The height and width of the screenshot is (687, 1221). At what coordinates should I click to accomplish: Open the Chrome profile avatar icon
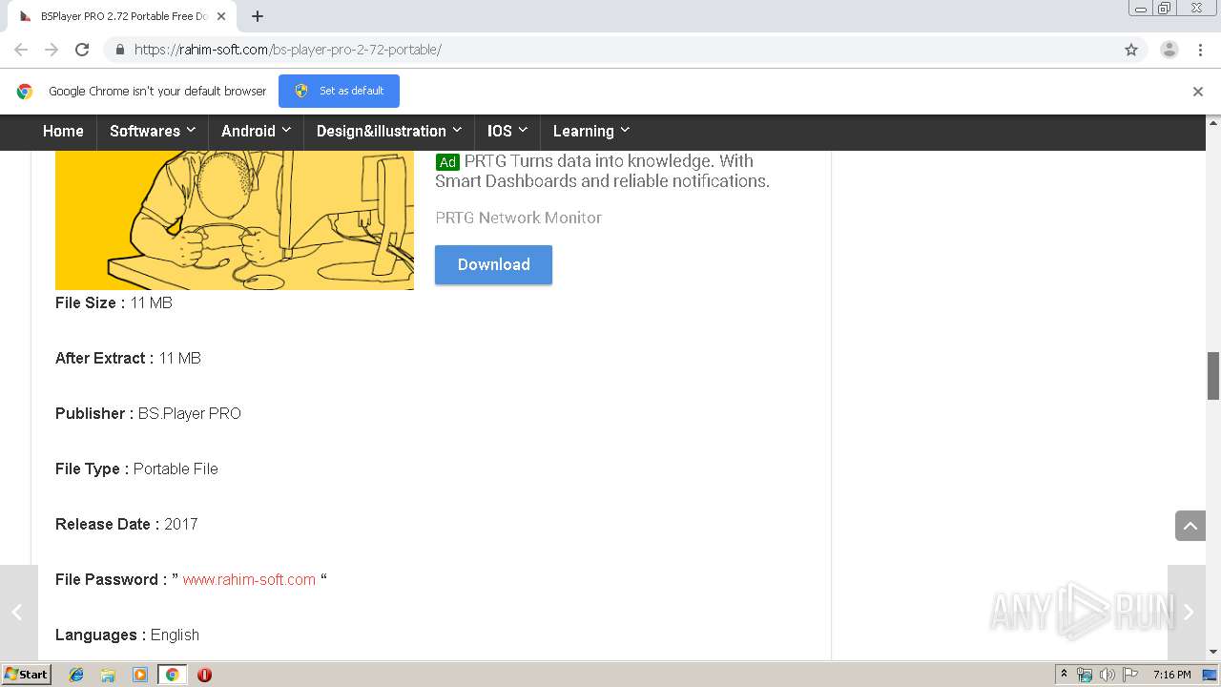coord(1169,50)
